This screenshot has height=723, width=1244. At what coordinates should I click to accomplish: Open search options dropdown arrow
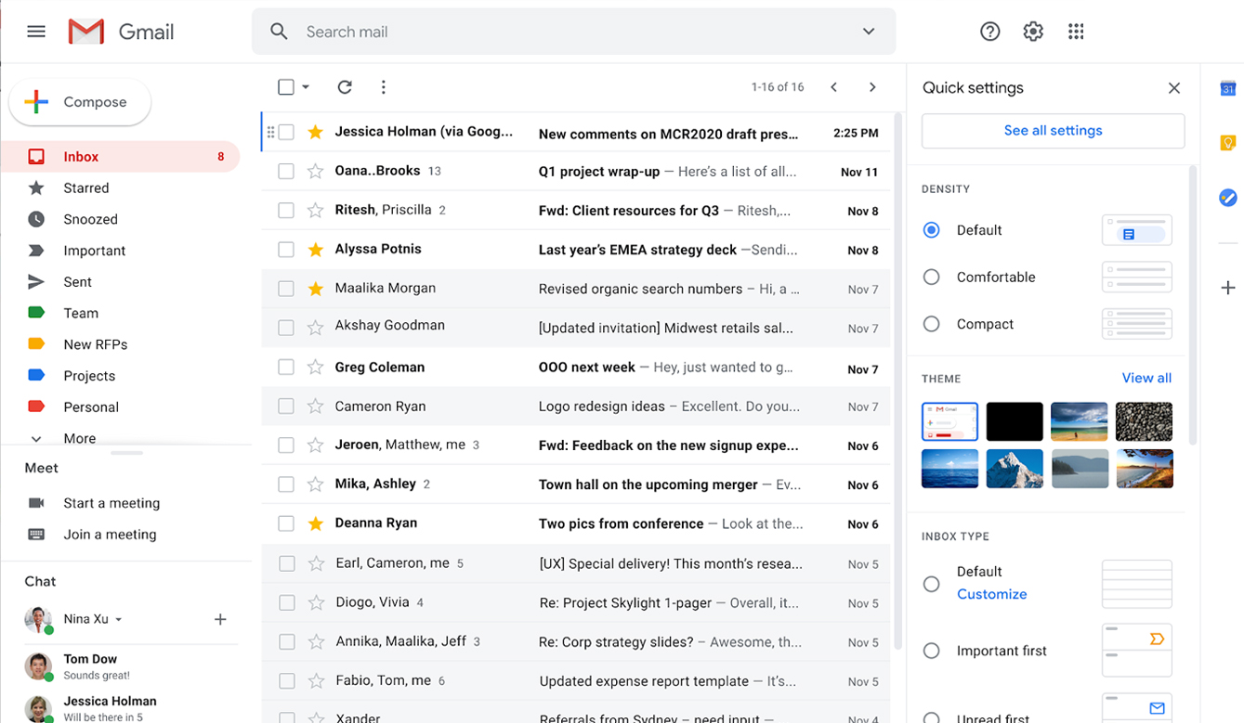pos(869,32)
